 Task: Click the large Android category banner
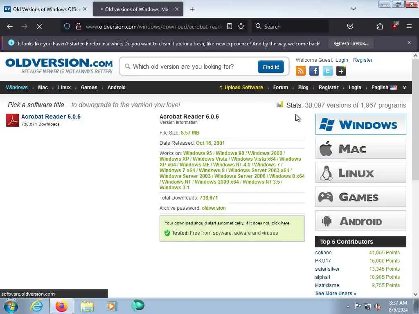point(360,220)
